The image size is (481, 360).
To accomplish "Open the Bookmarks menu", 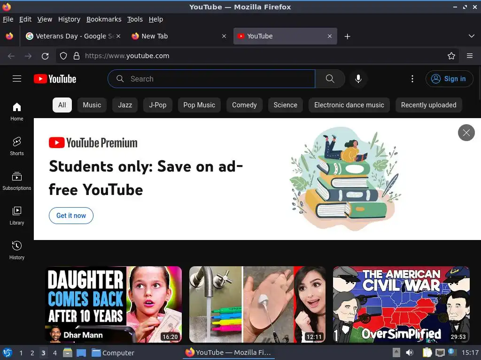I will [104, 19].
